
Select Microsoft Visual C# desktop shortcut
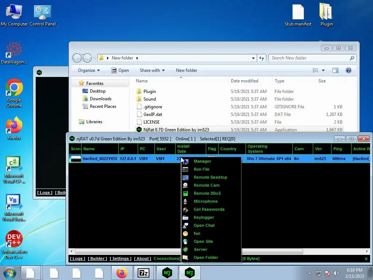pos(14,170)
